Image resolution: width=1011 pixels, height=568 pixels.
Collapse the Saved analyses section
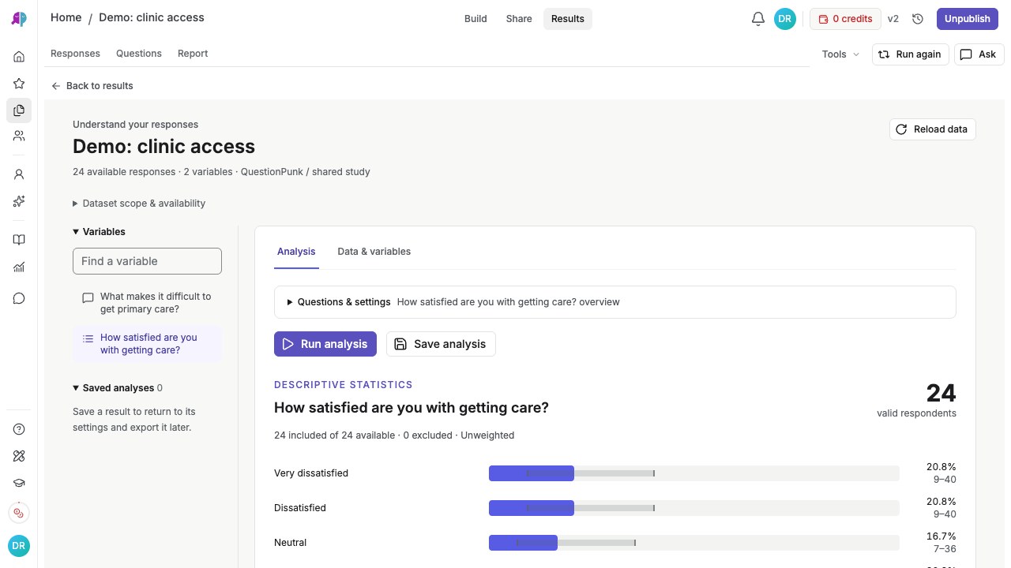118,388
